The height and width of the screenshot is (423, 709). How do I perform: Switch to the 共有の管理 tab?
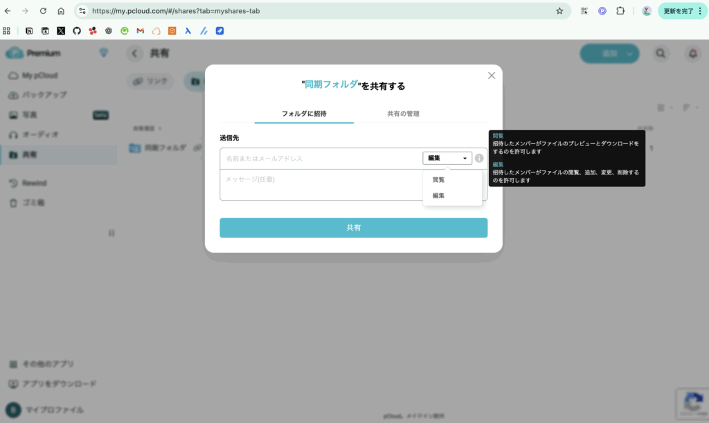(403, 114)
